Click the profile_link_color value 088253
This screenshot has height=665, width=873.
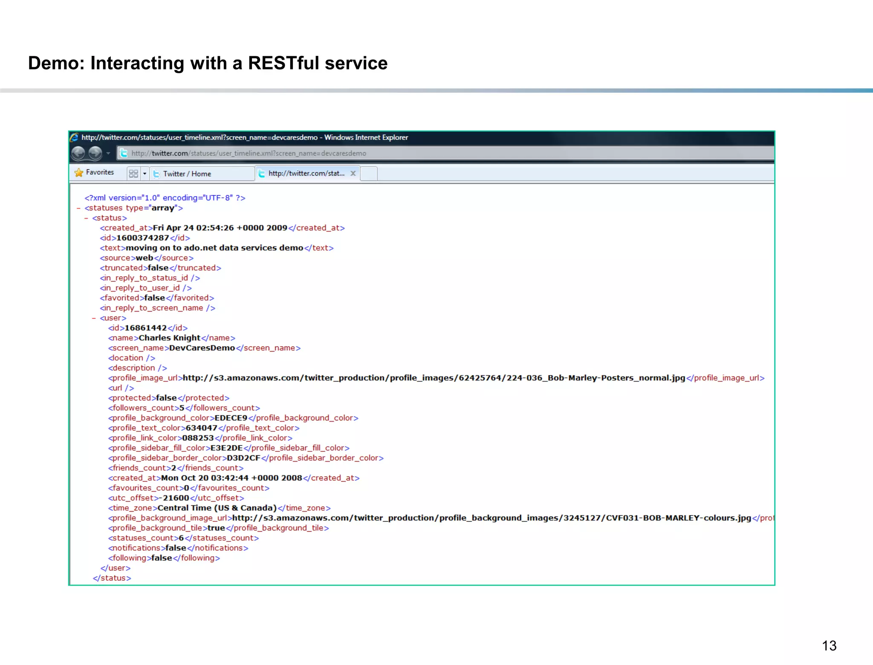point(198,438)
